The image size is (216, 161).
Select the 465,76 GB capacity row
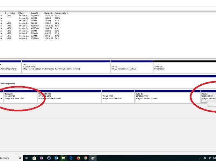coord(35,28)
